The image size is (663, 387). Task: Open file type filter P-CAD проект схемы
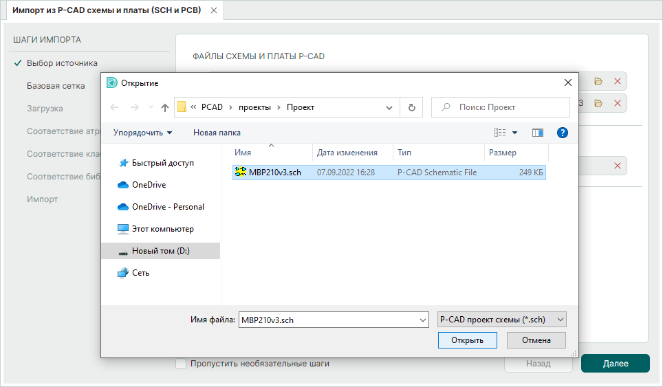click(x=502, y=320)
